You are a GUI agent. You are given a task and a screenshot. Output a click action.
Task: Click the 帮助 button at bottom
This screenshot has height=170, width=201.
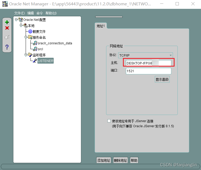click(x=134, y=160)
